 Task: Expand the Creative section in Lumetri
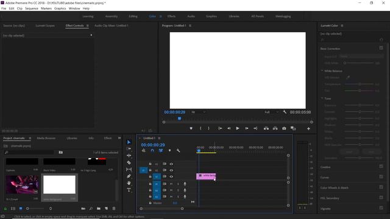click(x=325, y=167)
